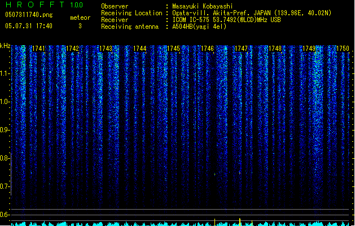The image size is (355, 226).
Task: Click the 1.0 kHz axis label
Action: point(5,102)
